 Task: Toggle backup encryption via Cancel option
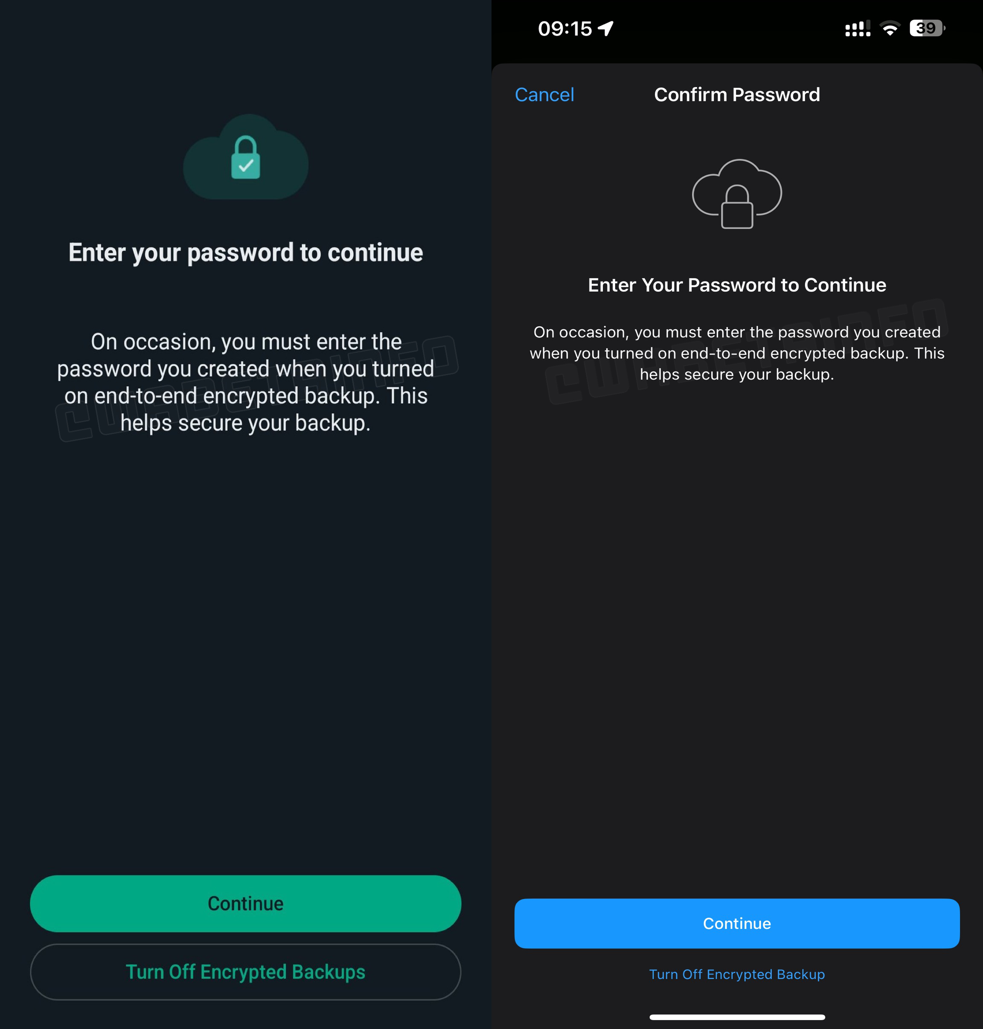click(x=544, y=95)
